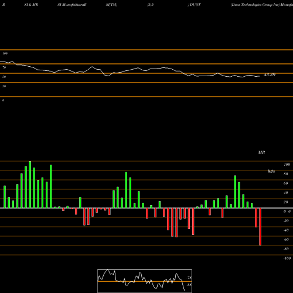Click the tallest green MR bar reaching 100
The height and width of the screenshot is (293, 293).
(x=30, y=185)
